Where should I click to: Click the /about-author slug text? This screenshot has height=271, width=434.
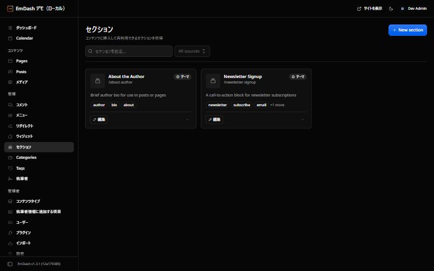click(x=120, y=82)
